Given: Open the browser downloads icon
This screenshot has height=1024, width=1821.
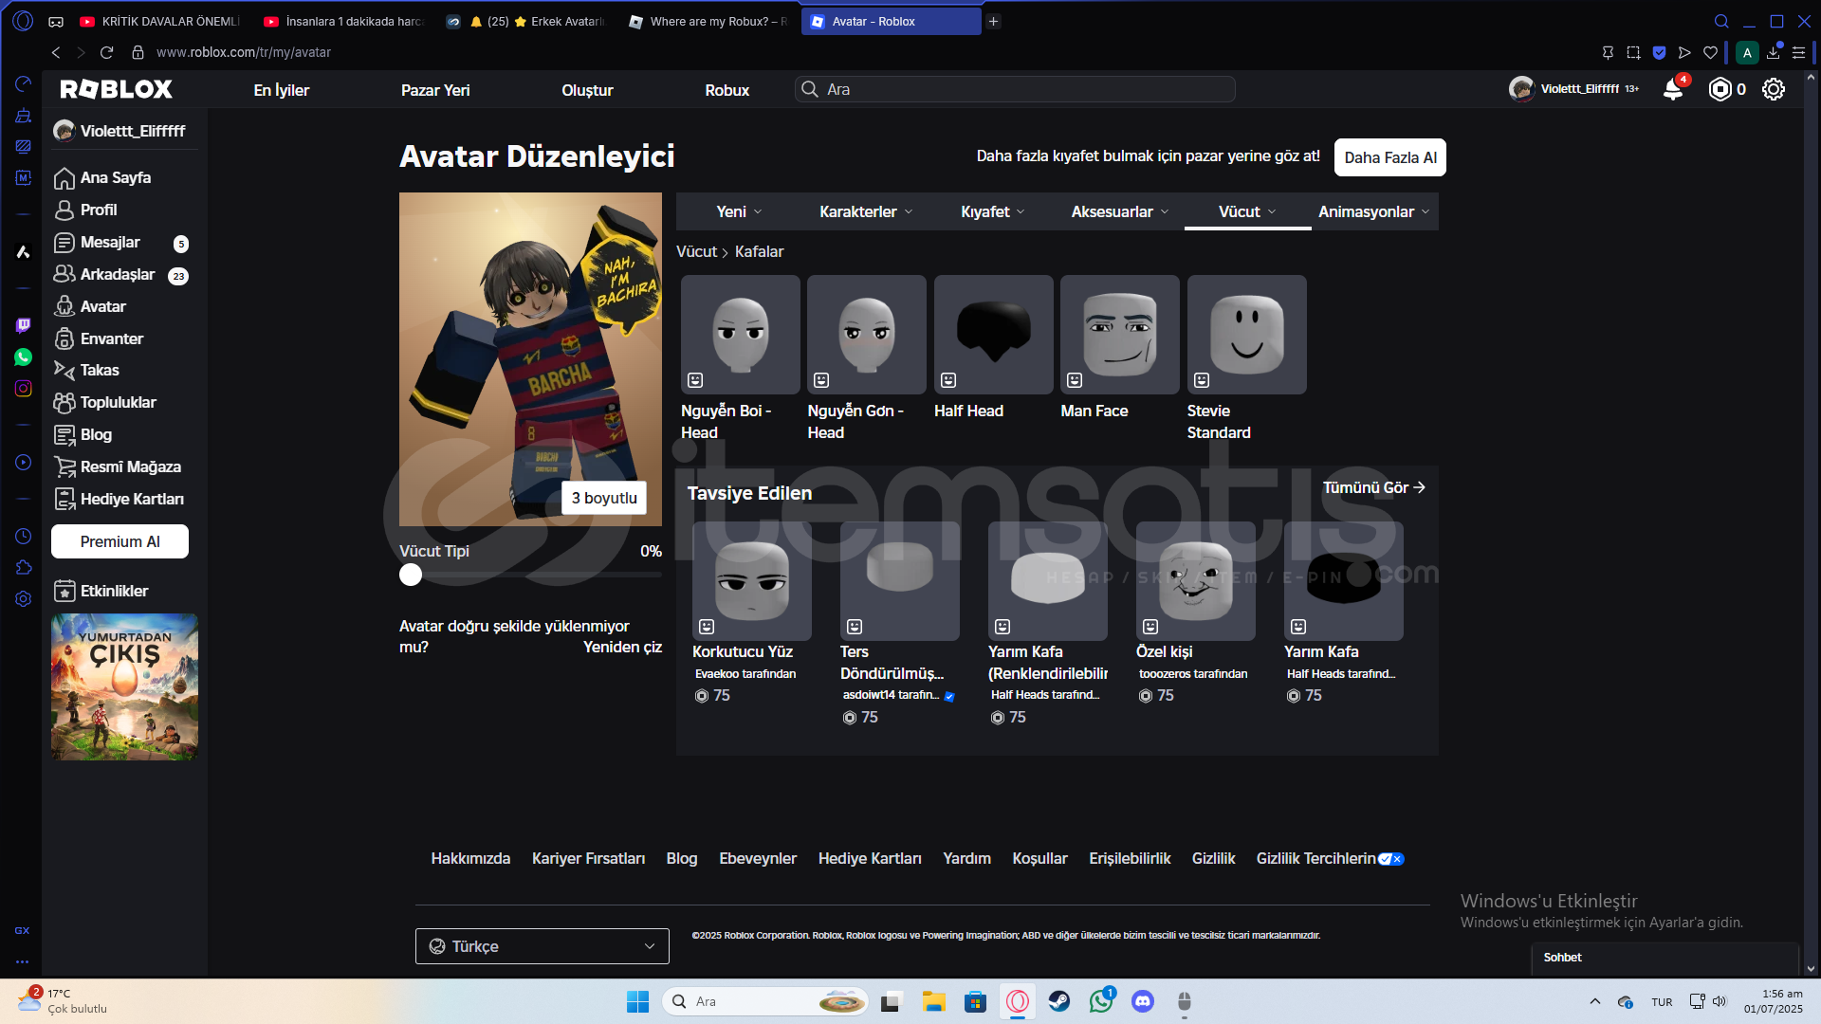Looking at the screenshot, I should (1773, 52).
